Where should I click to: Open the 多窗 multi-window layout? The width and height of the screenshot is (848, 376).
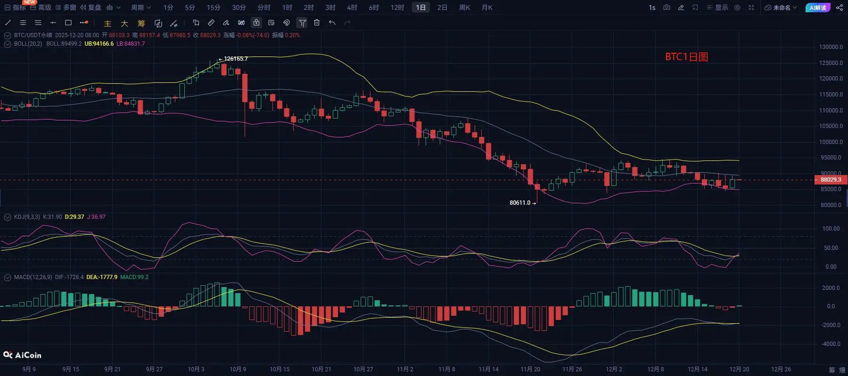point(66,8)
